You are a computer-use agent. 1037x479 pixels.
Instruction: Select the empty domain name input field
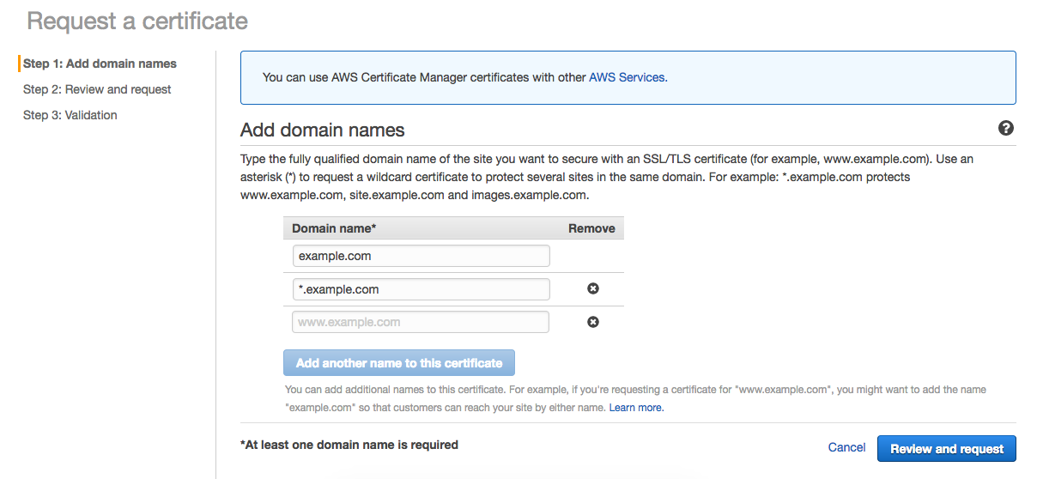(421, 322)
